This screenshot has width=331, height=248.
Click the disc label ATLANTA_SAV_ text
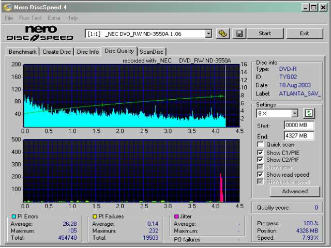(300, 94)
